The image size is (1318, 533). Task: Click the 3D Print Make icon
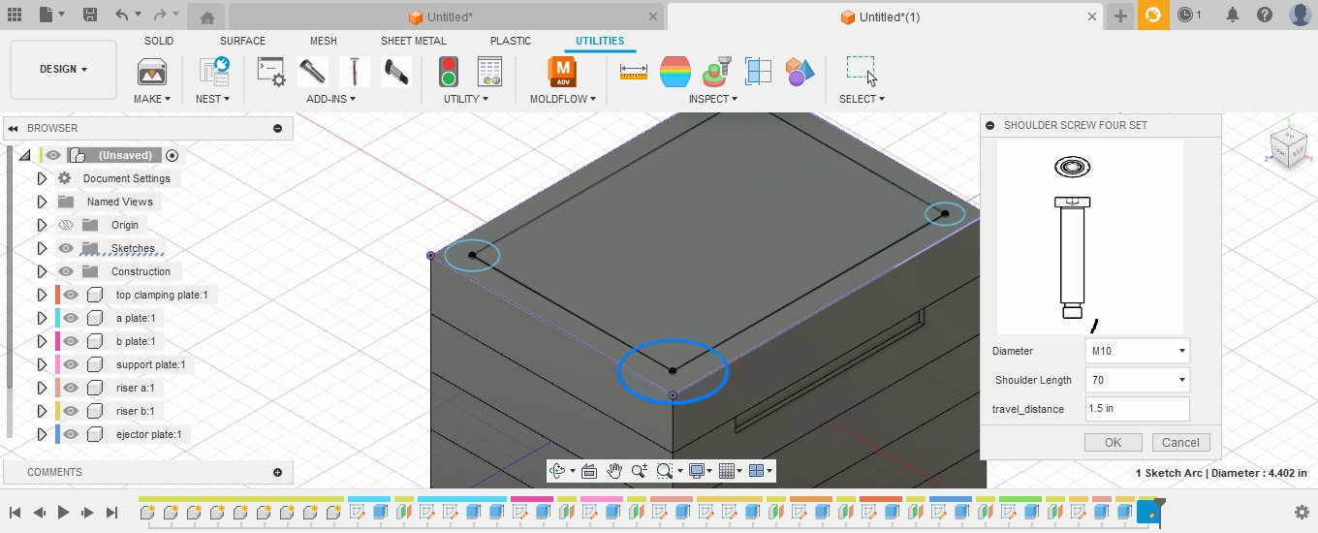[x=152, y=72]
